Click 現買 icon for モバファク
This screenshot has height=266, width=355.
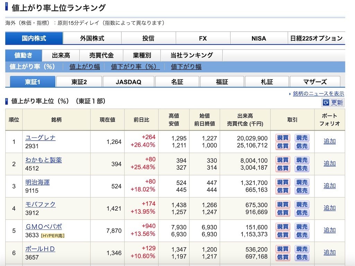tap(283, 204)
